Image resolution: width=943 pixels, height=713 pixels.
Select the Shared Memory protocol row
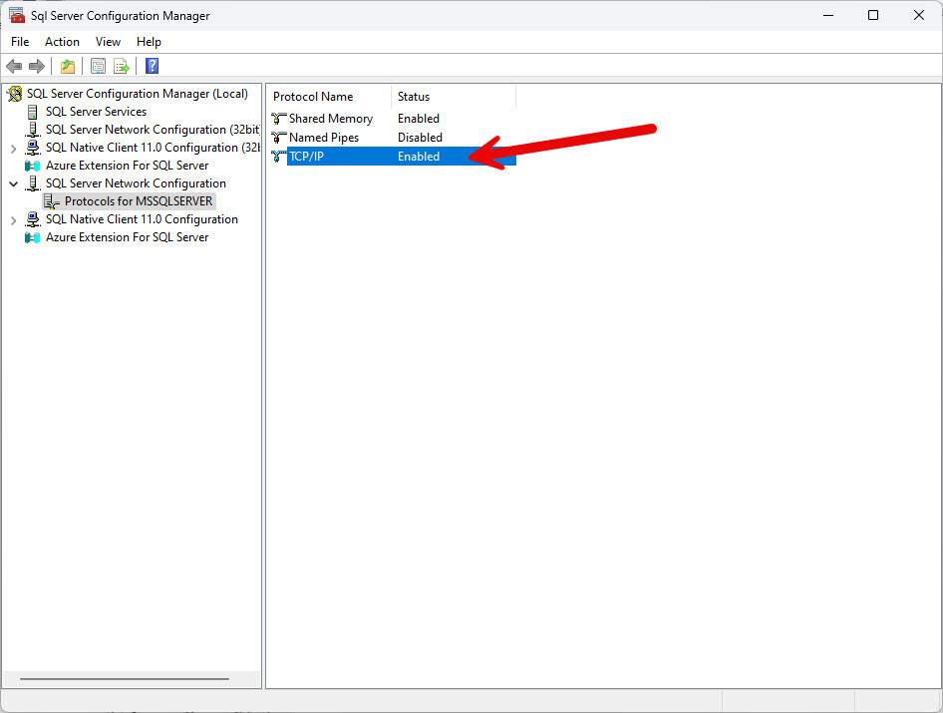(330, 119)
